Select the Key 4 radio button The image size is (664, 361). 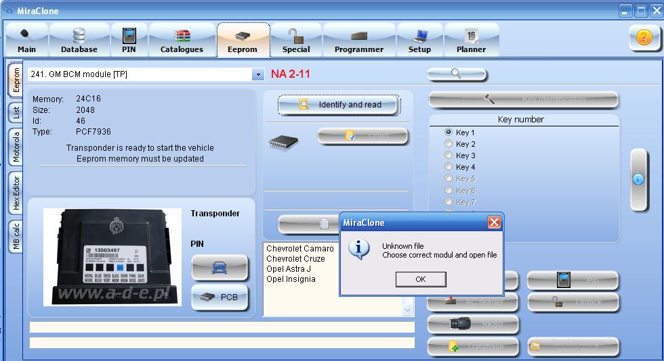tap(449, 166)
